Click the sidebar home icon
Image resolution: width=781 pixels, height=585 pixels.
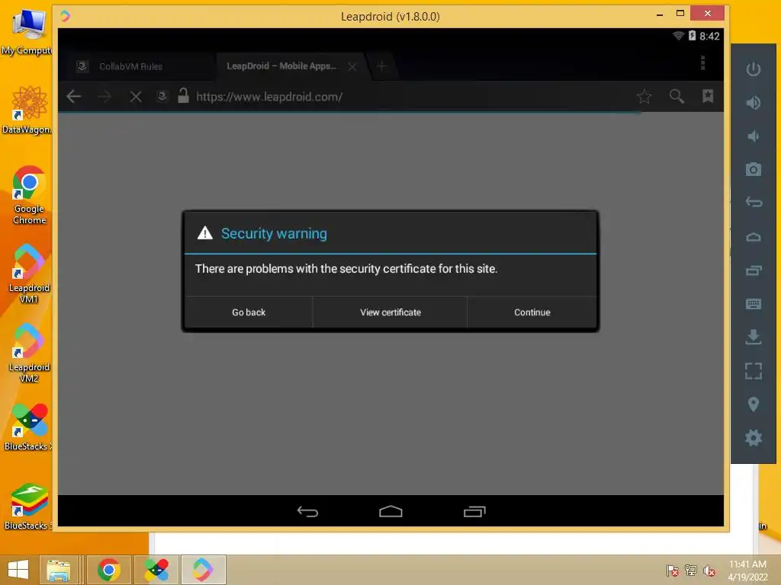click(x=753, y=237)
